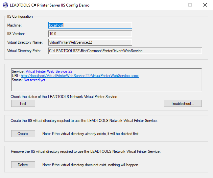Click the 'IIS Configuration' group title
The image size is (213, 178).
pos(20,16)
